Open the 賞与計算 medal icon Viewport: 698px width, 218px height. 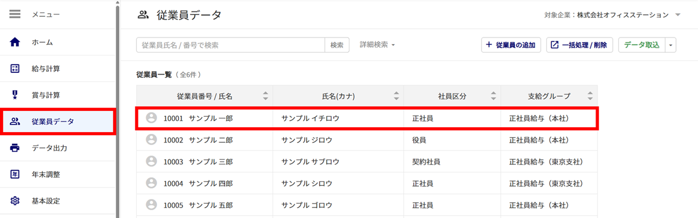click(x=15, y=95)
